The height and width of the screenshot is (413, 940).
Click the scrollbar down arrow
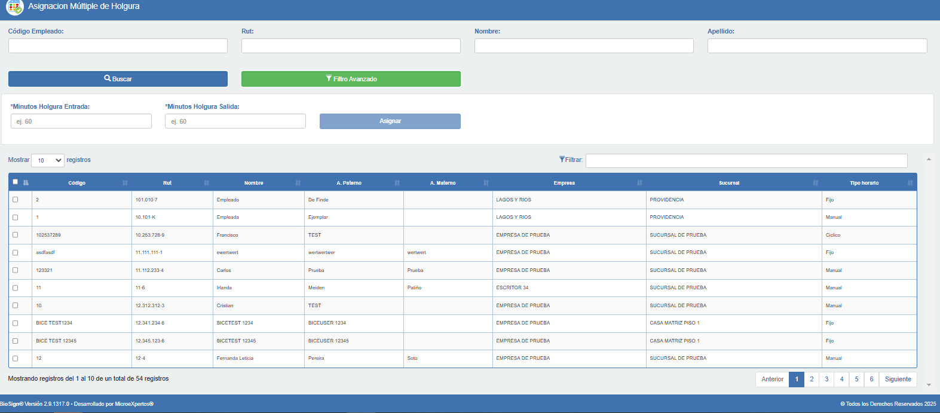click(929, 385)
